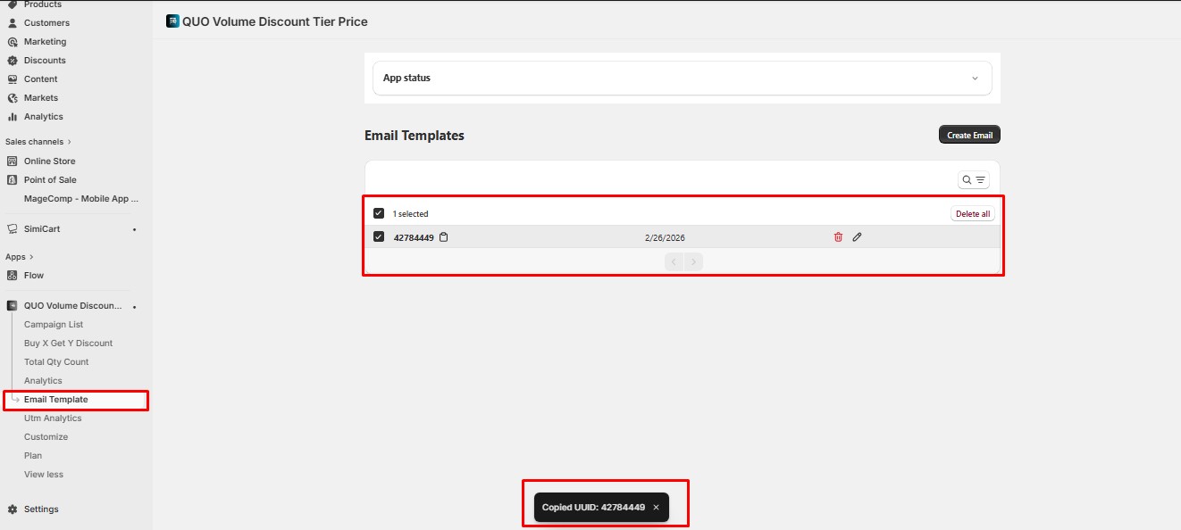Screen dimensions: 1181x530
Task: Expand the Apps section chevron
Action: coord(31,257)
